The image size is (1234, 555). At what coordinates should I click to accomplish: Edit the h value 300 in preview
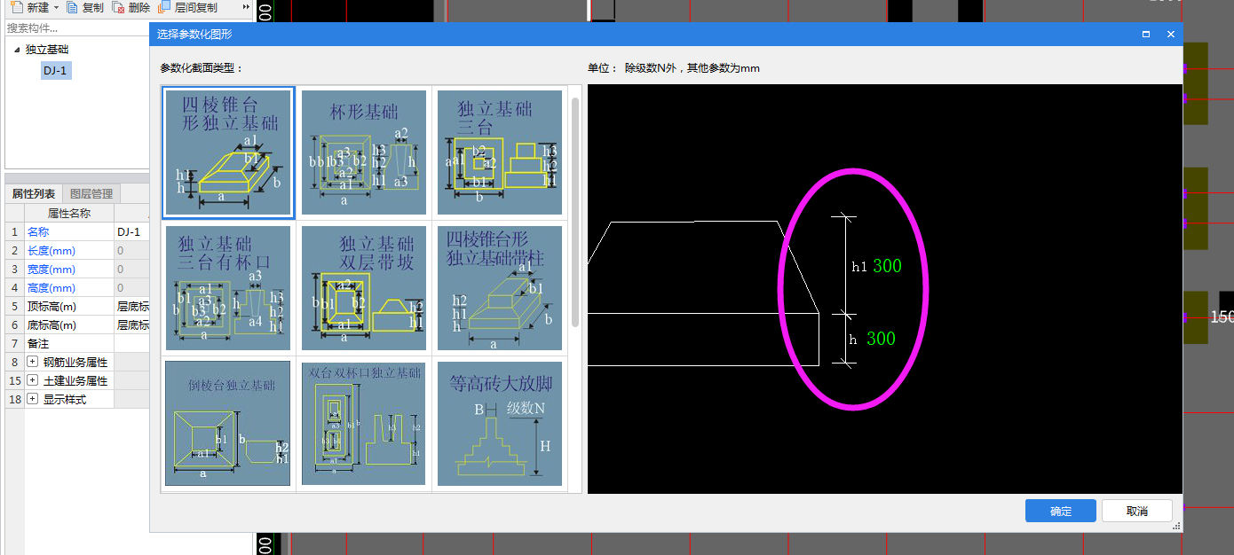[881, 339]
